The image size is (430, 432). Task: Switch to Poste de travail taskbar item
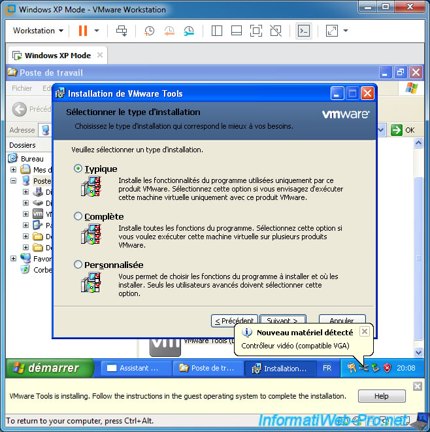click(207, 368)
